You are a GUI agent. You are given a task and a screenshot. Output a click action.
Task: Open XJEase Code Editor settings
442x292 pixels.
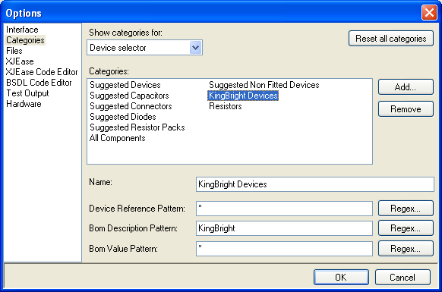pyautogui.click(x=42, y=72)
